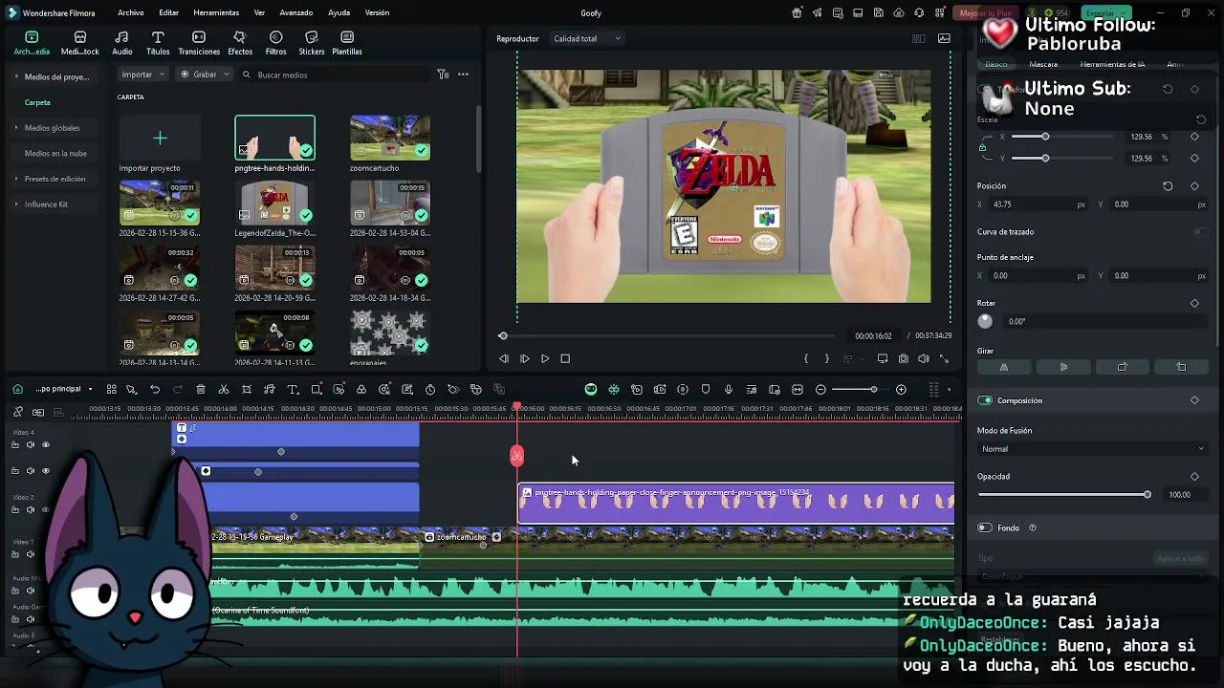Select the Efectos tab
This screenshot has width=1224, height=688.
(x=240, y=43)
